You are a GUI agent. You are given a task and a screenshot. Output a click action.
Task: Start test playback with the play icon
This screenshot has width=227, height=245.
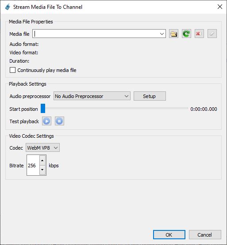tap(46, 121)
